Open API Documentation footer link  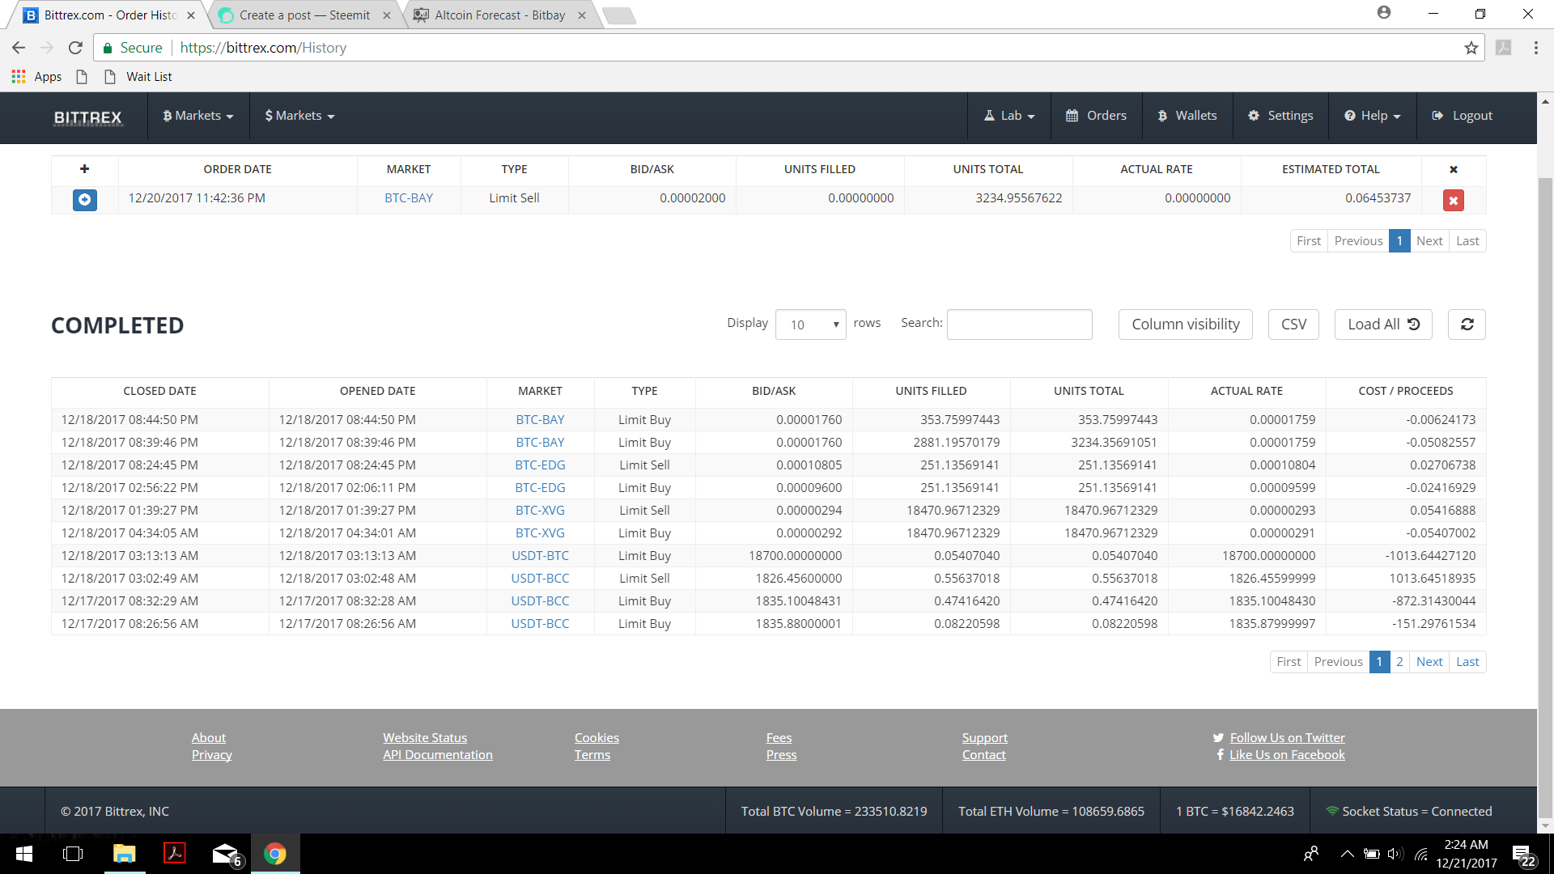pos(438,755)
